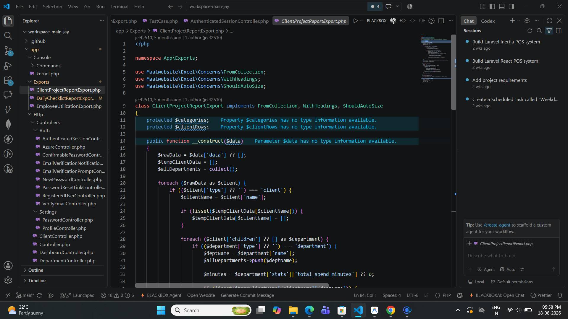Open the Agent mode dropdown
Screen dimensions: 568x319
(x=486, y=269)
